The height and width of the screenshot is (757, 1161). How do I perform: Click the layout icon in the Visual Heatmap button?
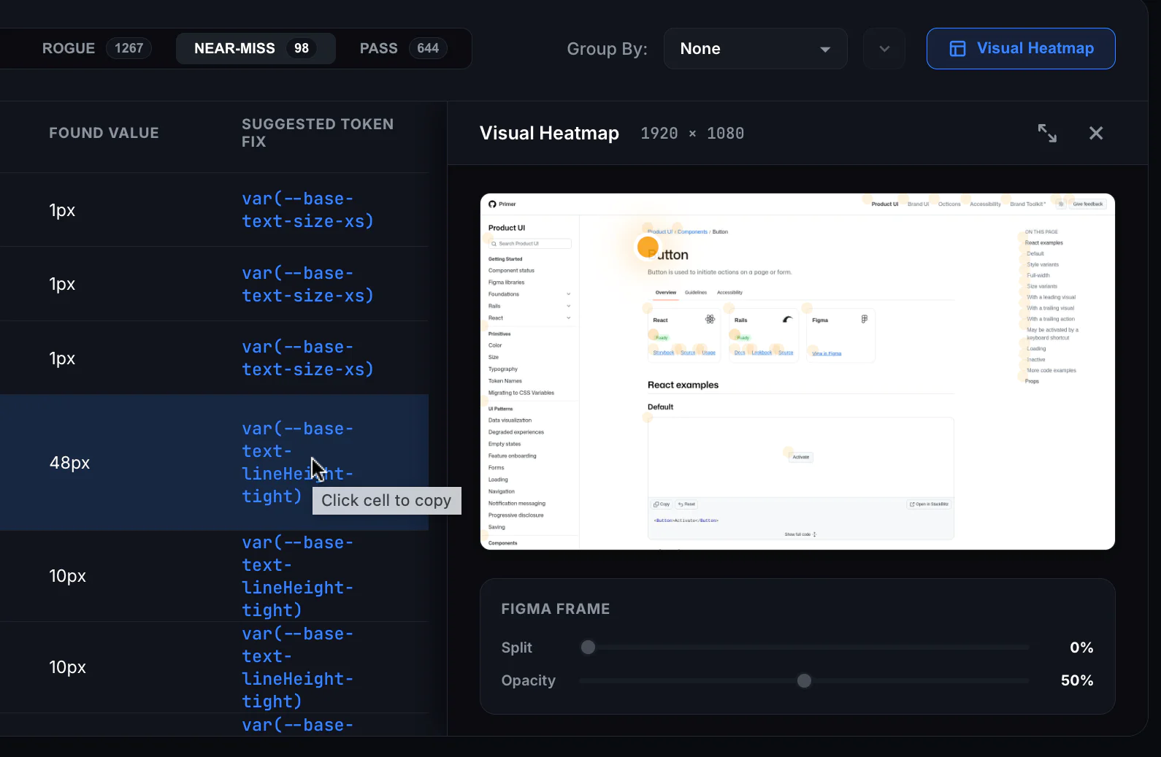tap(957, 49)
